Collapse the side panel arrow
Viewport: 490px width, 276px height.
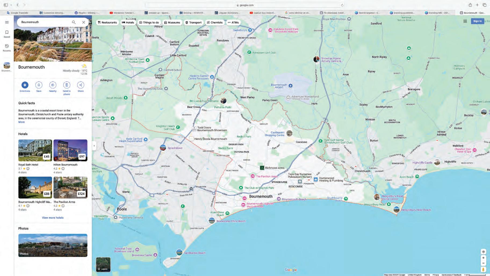[94, 146]
